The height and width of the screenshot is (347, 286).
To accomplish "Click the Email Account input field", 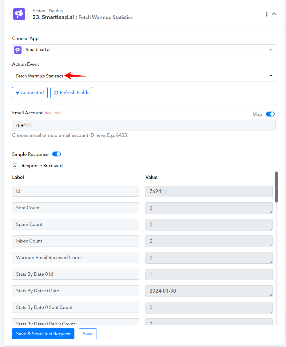I will [x=144, y=125].
